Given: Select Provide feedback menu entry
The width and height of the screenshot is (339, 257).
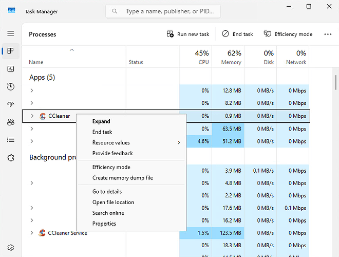Looking at the screenshot, I should point(131,153).
